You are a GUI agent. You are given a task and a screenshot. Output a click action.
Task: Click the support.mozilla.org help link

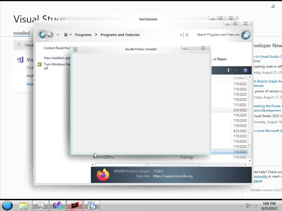click(173, 176)
